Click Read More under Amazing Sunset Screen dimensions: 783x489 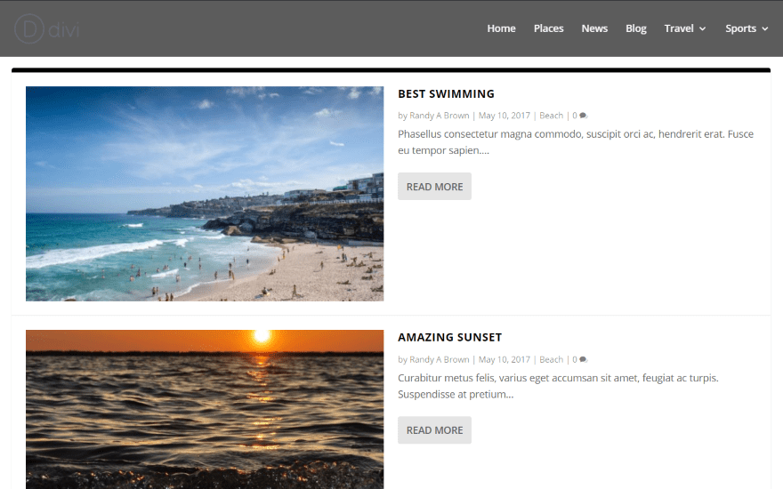434,430
